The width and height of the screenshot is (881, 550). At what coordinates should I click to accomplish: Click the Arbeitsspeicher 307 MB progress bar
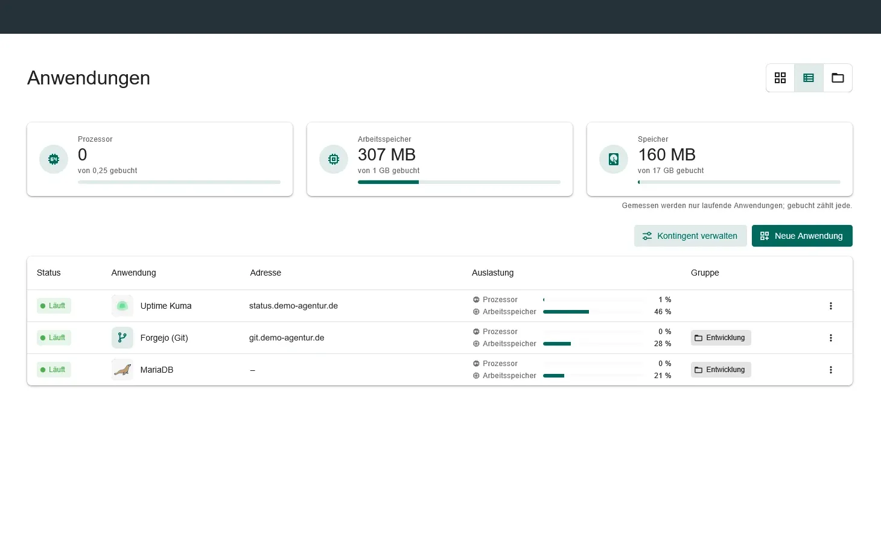point(459,182)
